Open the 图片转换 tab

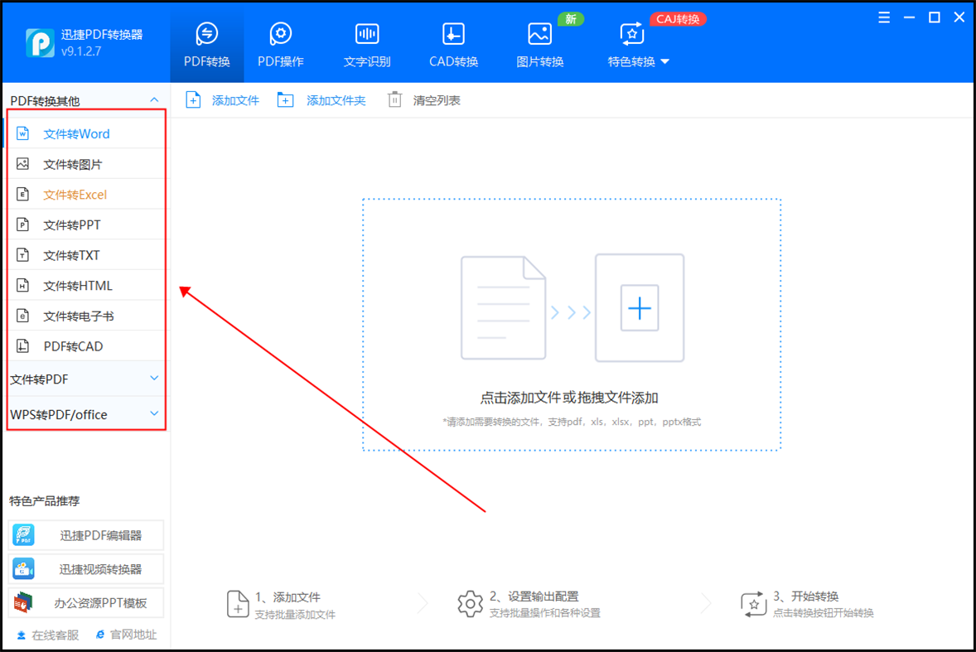click(539, 45)
